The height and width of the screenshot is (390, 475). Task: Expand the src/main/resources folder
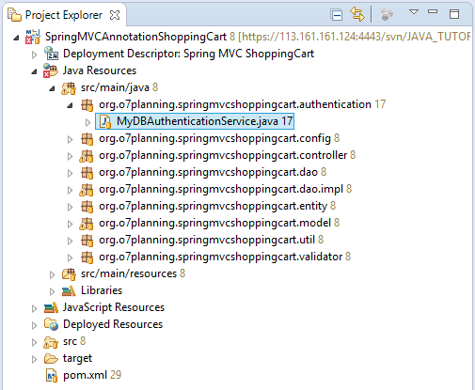[x=52, y=274]
